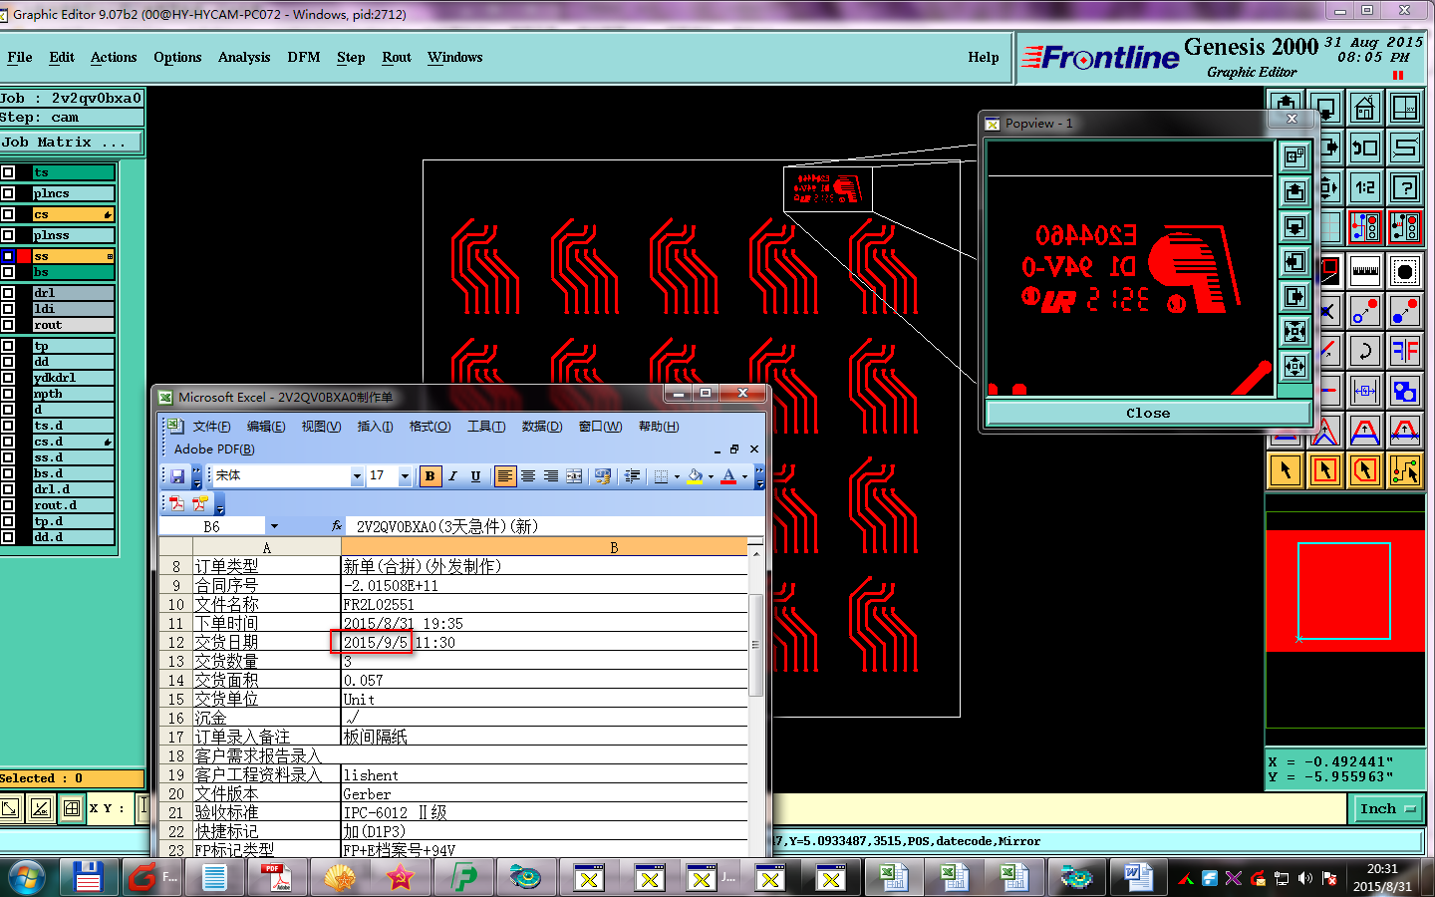Screen dimensions: 1435x897
Task: Toggle visibility checkbox for layer drl
Action: (8, 293)
